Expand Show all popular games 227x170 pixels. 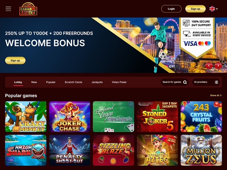coord(216,95)
